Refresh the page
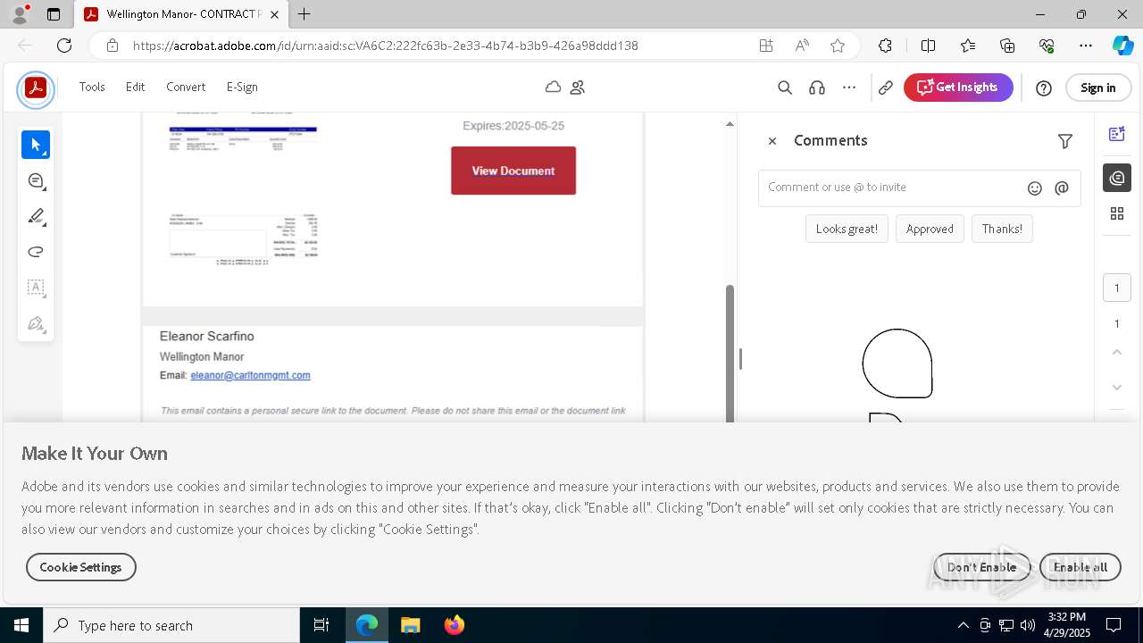This screenshot has height=643, width=1143. (x=64, y=46)
